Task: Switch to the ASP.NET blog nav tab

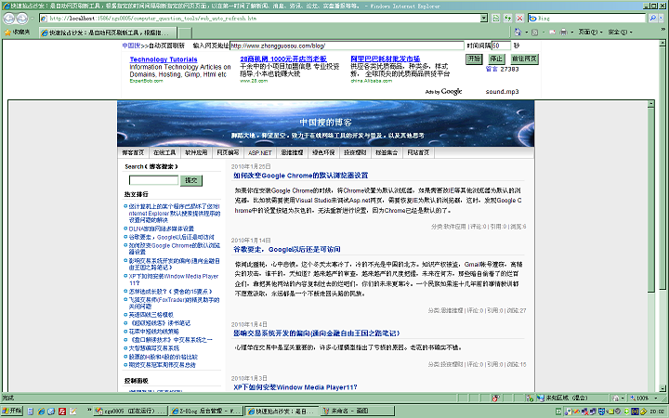Action: pos(259,151)
